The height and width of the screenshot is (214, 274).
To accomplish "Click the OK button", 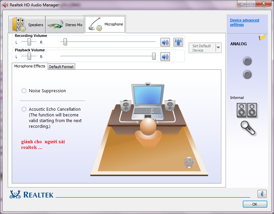I will [x=255, y=204].
